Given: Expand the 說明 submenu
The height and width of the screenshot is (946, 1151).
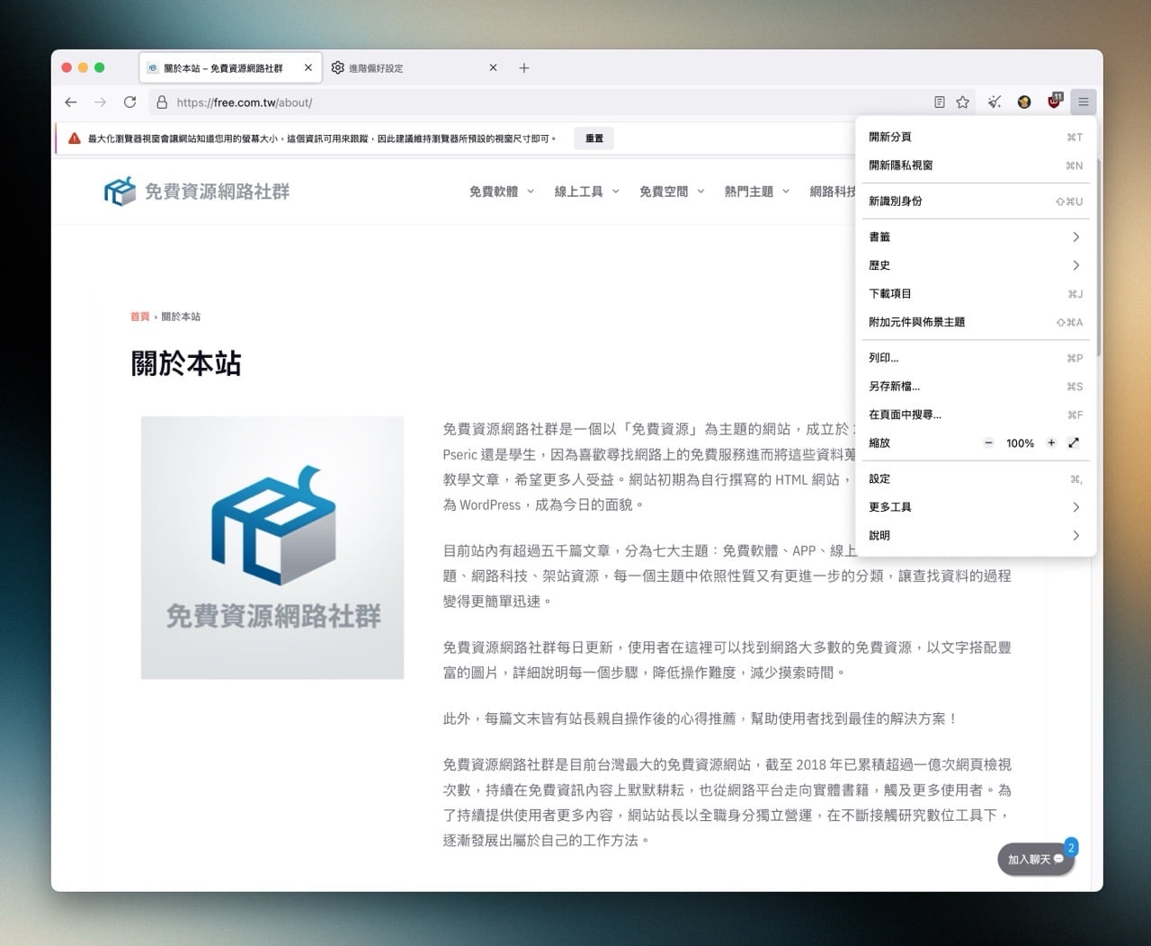Looking at the screenshot, I should tap(976, 536).
